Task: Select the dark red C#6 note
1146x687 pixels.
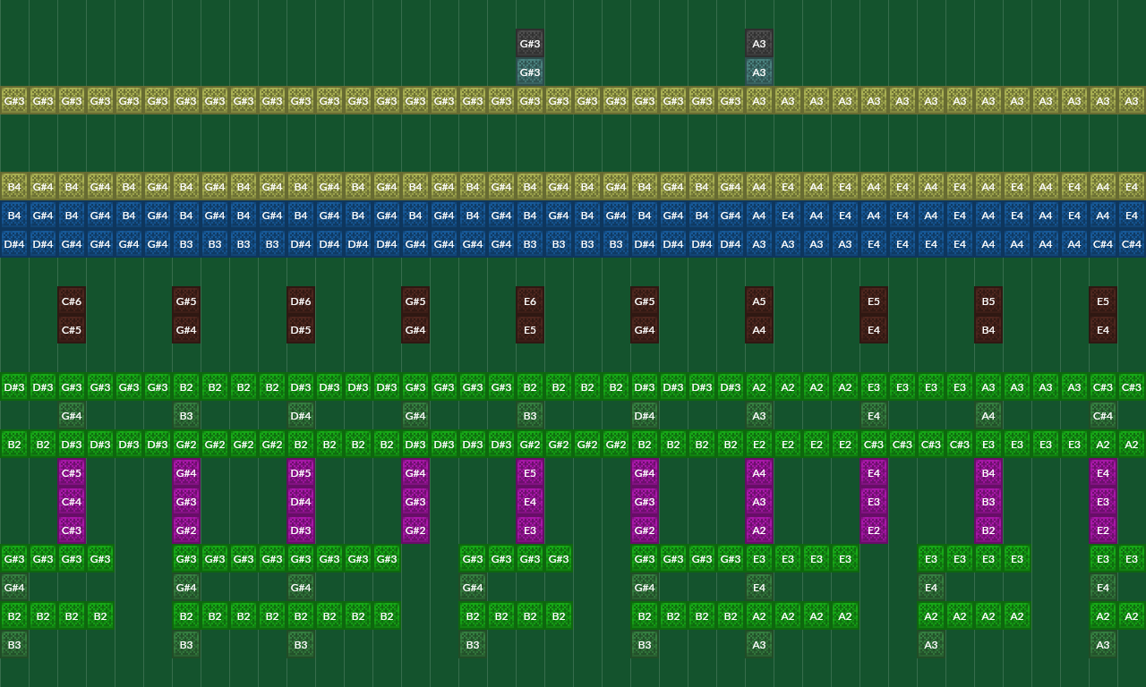Action: [72, 301]
